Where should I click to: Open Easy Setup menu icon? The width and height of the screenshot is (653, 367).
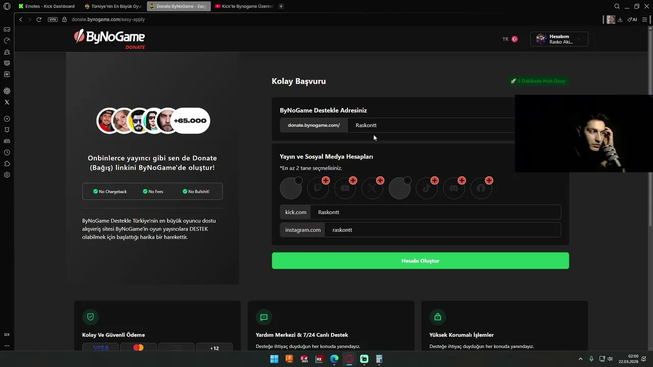[x=644, y=19]
